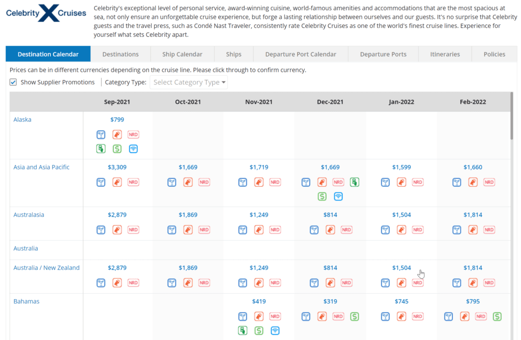Click the megaphone icon under Asia Sep-2021 $3,309

tap(117, 182)
